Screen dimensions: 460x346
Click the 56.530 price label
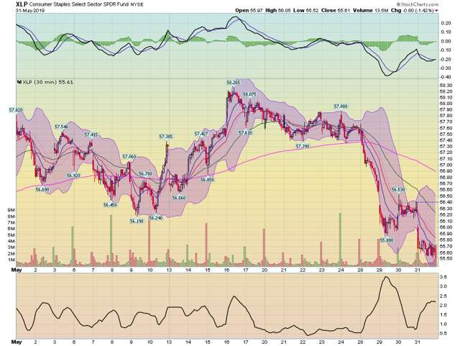click(398, 190)
